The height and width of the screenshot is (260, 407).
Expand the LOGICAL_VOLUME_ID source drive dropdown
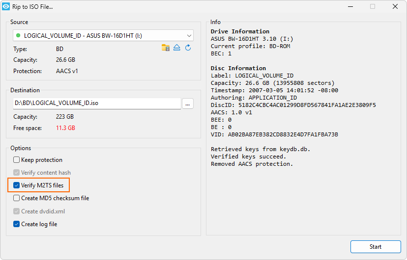click(x=103, y=35)
